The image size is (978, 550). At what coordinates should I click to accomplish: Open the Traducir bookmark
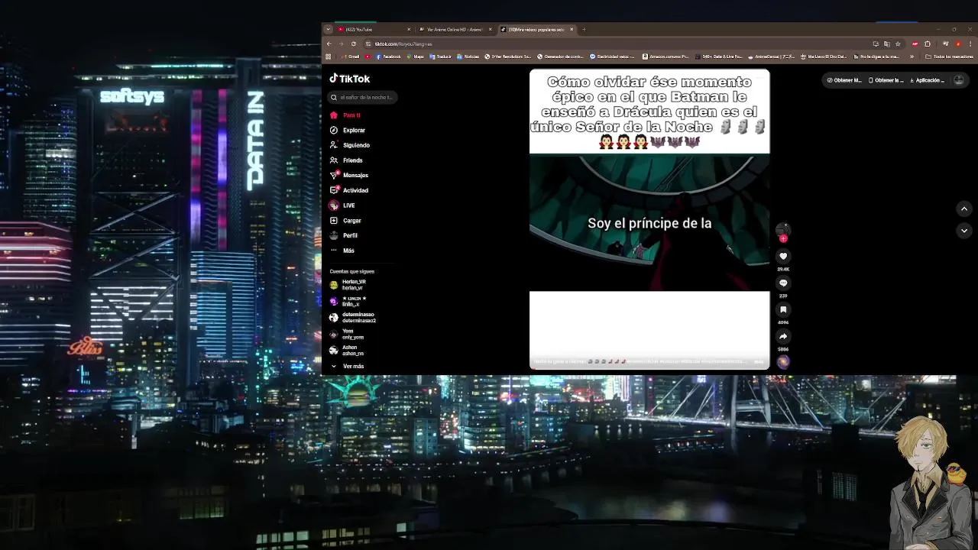point(440,57)
